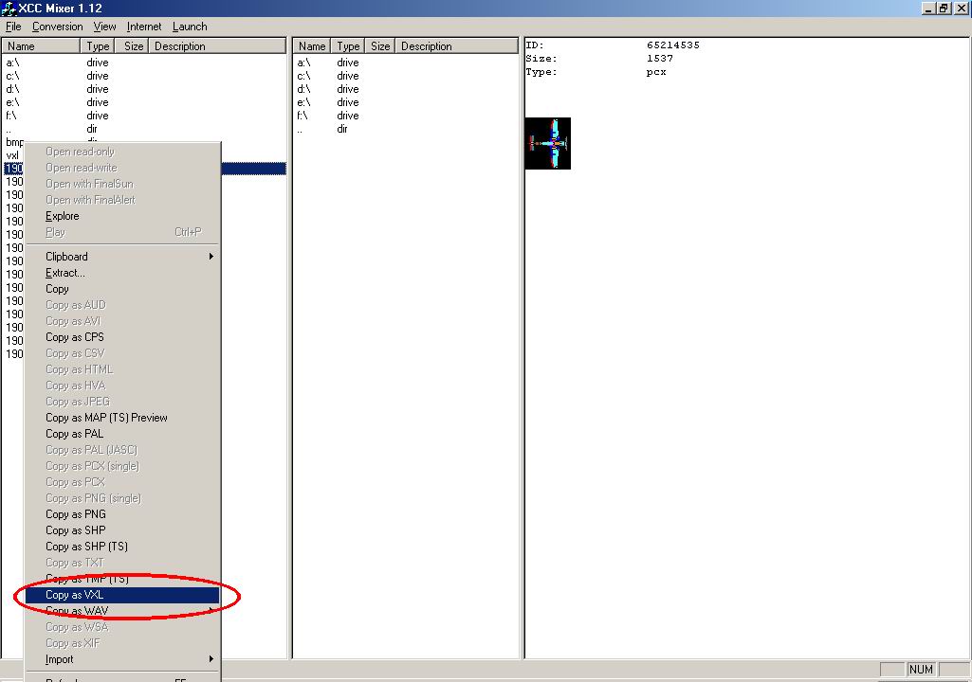
Task: Sort middle pane by Name column
Action: (312, 45)
